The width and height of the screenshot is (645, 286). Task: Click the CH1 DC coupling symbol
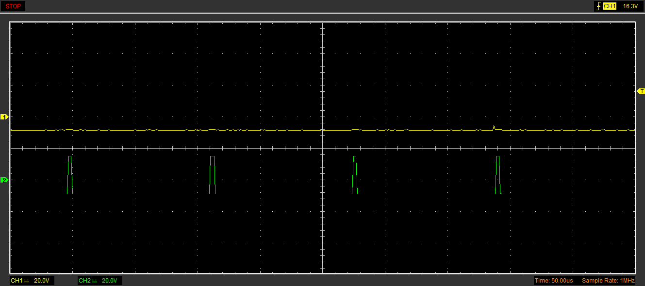pyautogui.click(x=27, y=281)
